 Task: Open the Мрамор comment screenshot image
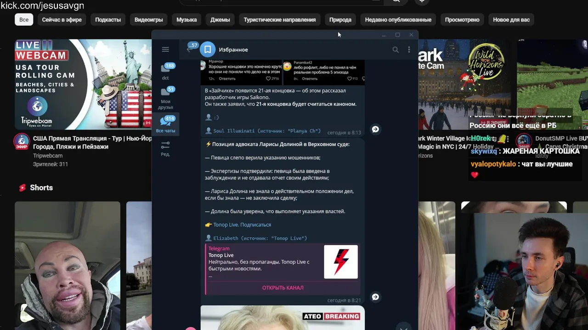pos(241,72)
